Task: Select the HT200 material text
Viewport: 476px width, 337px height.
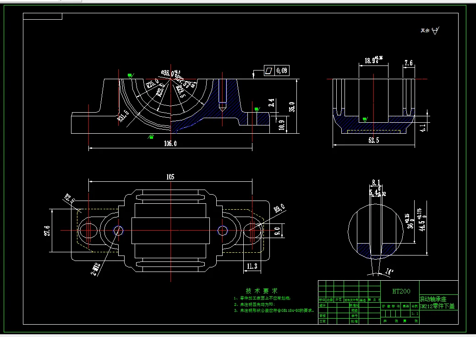Action: (401, 291)
